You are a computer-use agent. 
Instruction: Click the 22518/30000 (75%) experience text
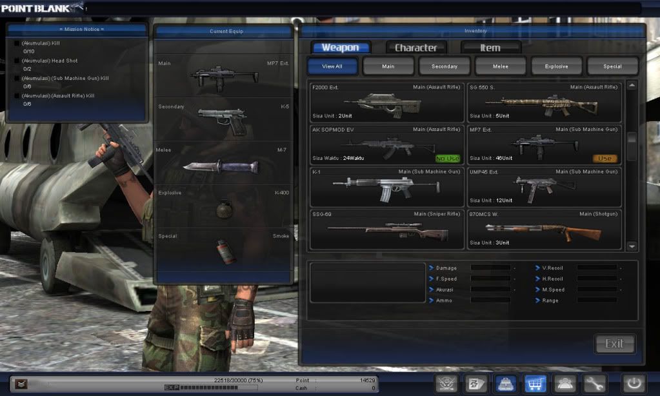pos(238,380)
